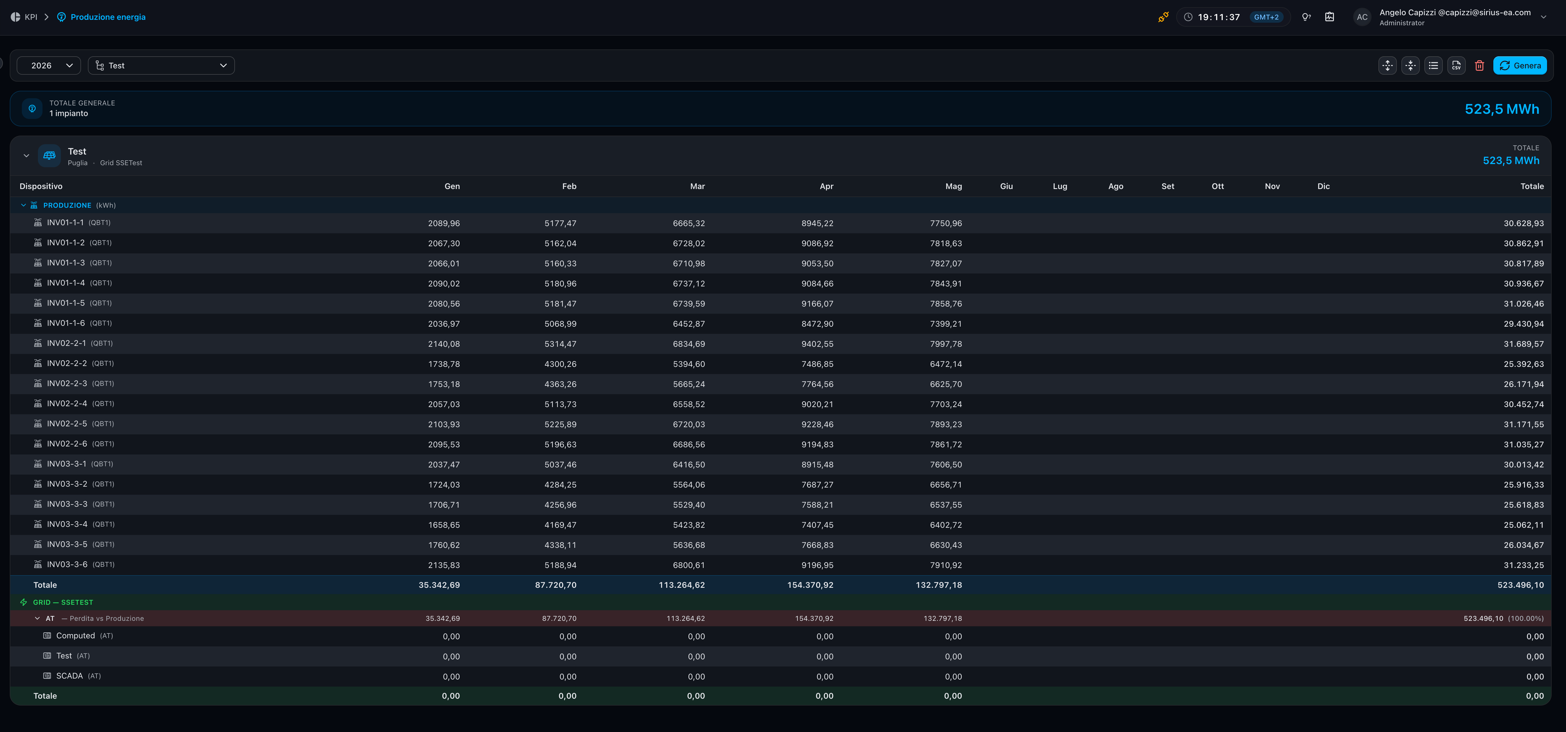Image resolution: width=1566 pixels, height=732 pixels.
Task: Click the INV03-3-2 inverter icon
Action: tap(38, 484)
